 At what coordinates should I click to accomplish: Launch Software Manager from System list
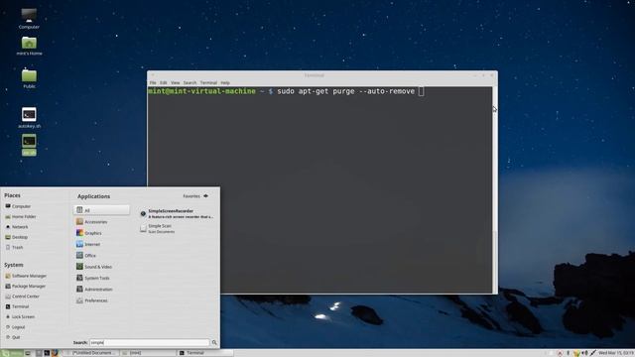tap(26, 276)
